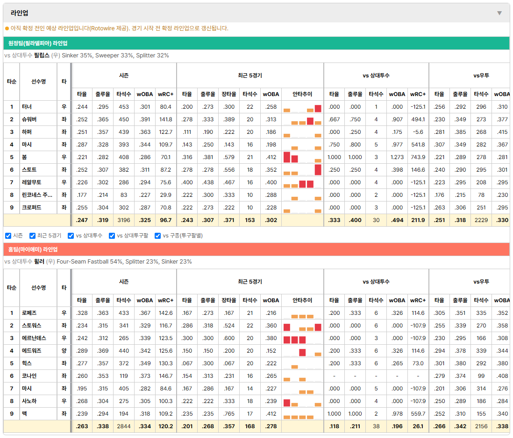Disable the vs 상대투구팔 checkbox
The width and height of the screenshot is (513, 438).
pyautogui.click(x=112, y=236)
